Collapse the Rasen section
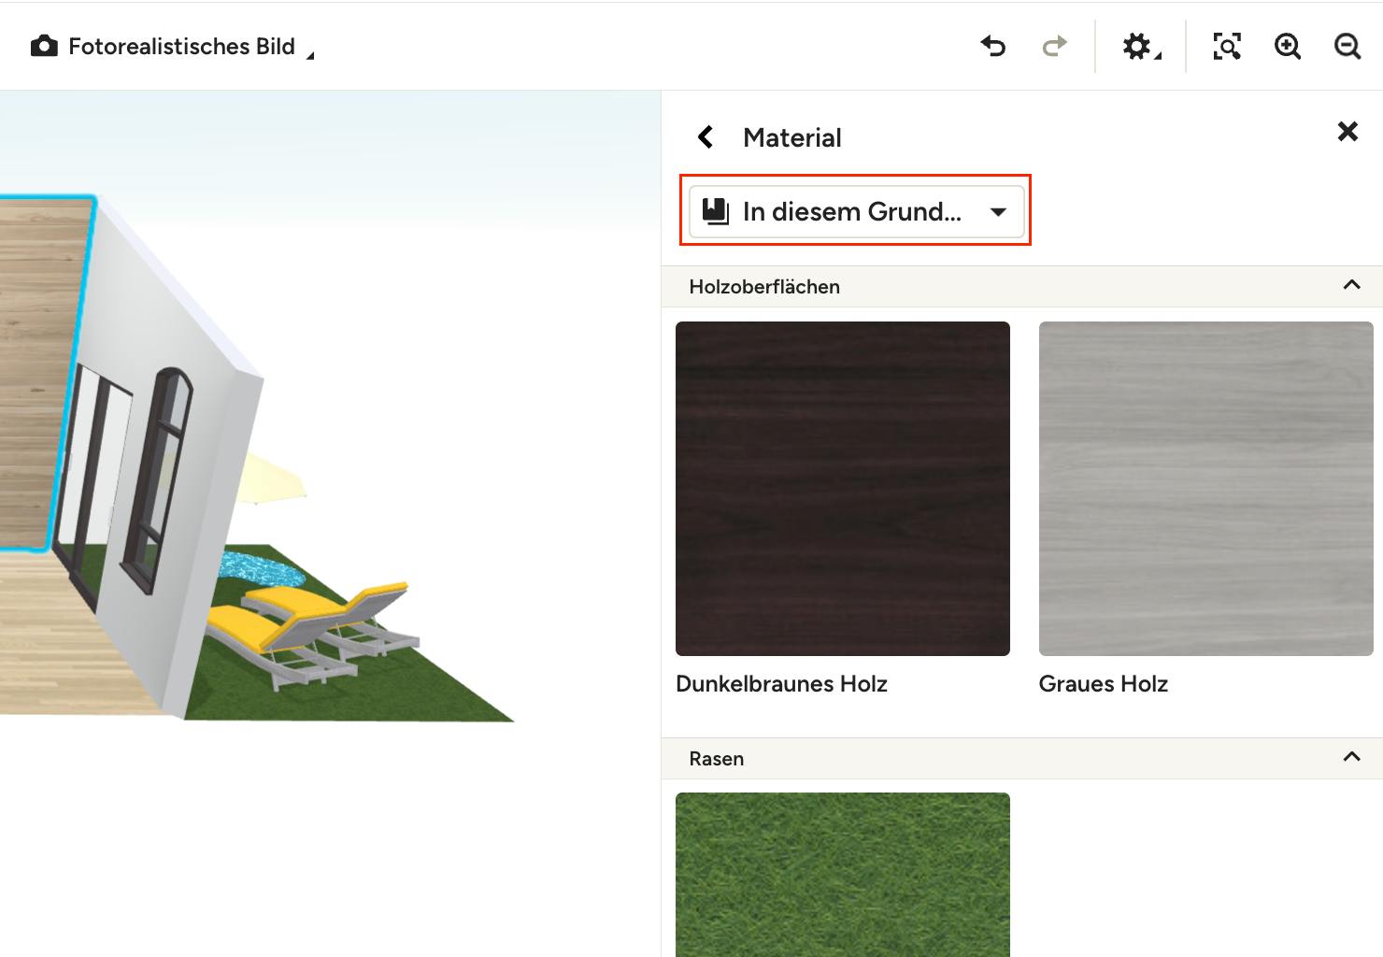The height and width of the screenshot is (957, 1383). [1351, 757]
